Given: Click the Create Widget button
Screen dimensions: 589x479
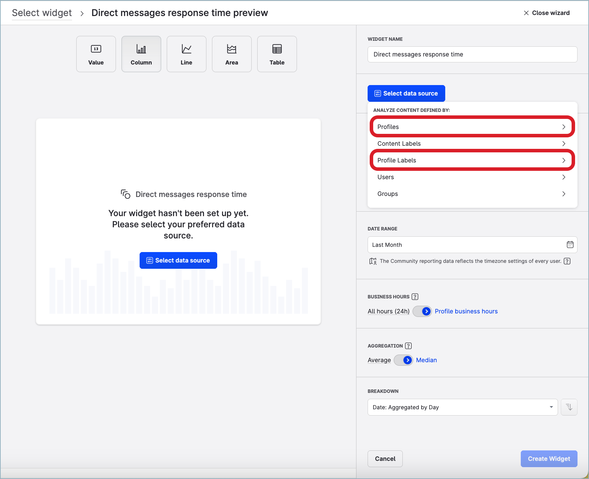Looking at the screenshot, I should 549,459.
